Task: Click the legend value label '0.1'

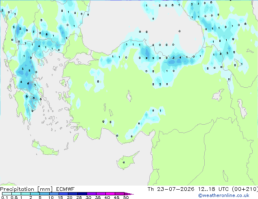Action: coord(4,197)
